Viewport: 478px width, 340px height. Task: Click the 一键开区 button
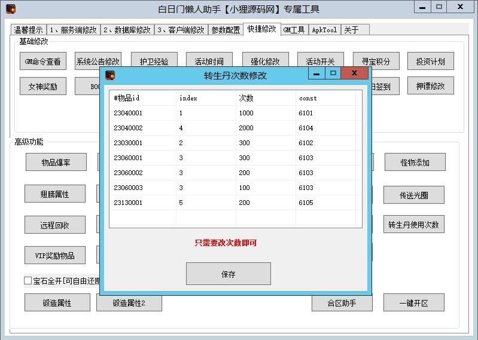coord(413,303)
